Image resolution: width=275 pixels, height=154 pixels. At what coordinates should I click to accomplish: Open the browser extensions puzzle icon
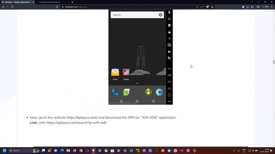(x=243, y=7)
